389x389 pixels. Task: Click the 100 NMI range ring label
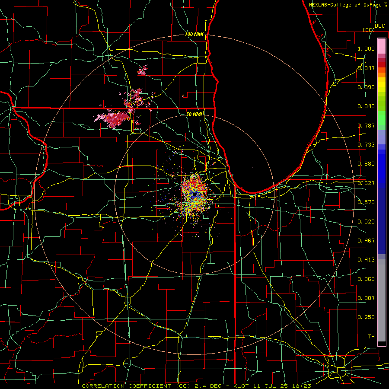click(194, 34)
